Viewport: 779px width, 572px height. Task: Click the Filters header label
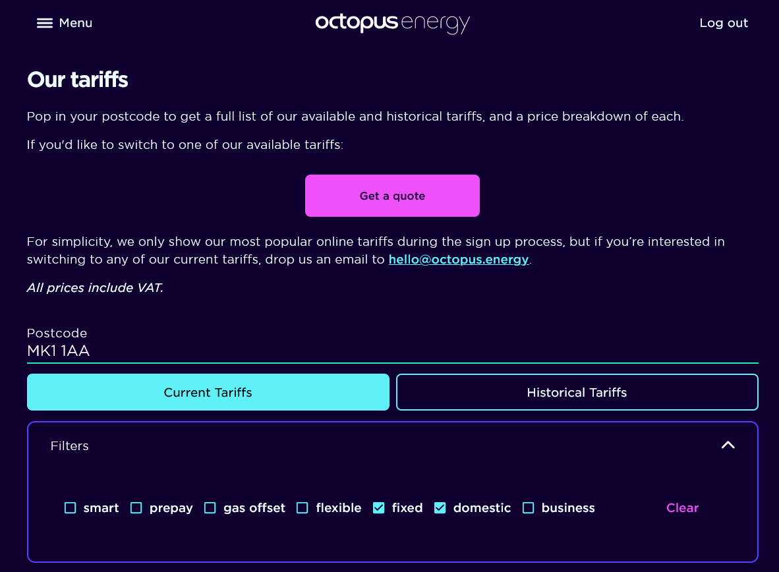click(x=70, y=445)
